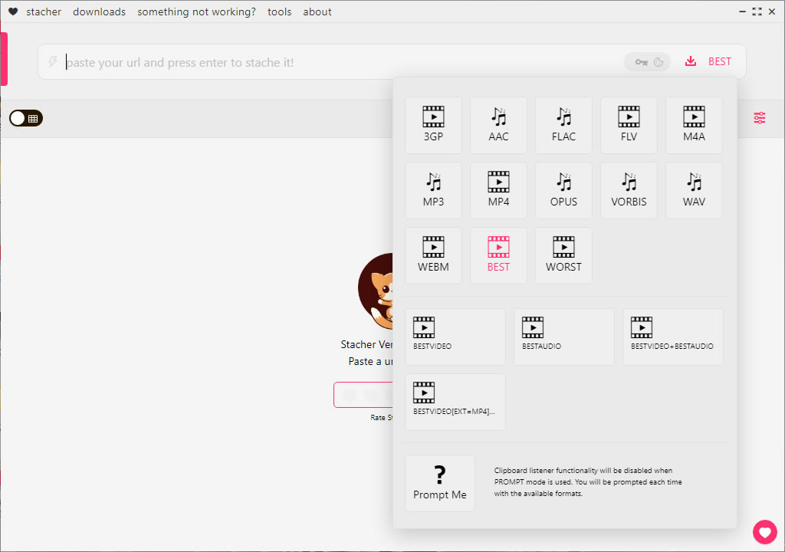Select the MP3 audio format
This screenshot has height=552, width=785.
tap(433, 190)
